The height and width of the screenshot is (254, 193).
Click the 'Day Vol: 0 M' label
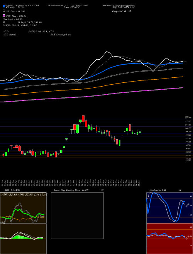tap(121, 11)
